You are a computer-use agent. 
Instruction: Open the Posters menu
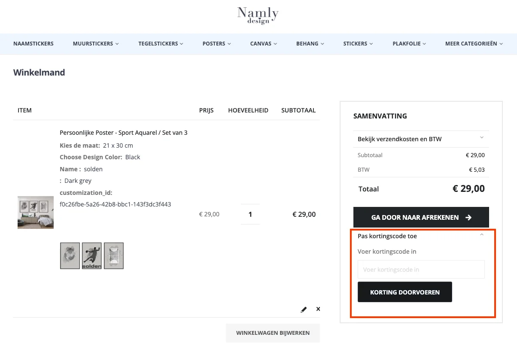216,44
